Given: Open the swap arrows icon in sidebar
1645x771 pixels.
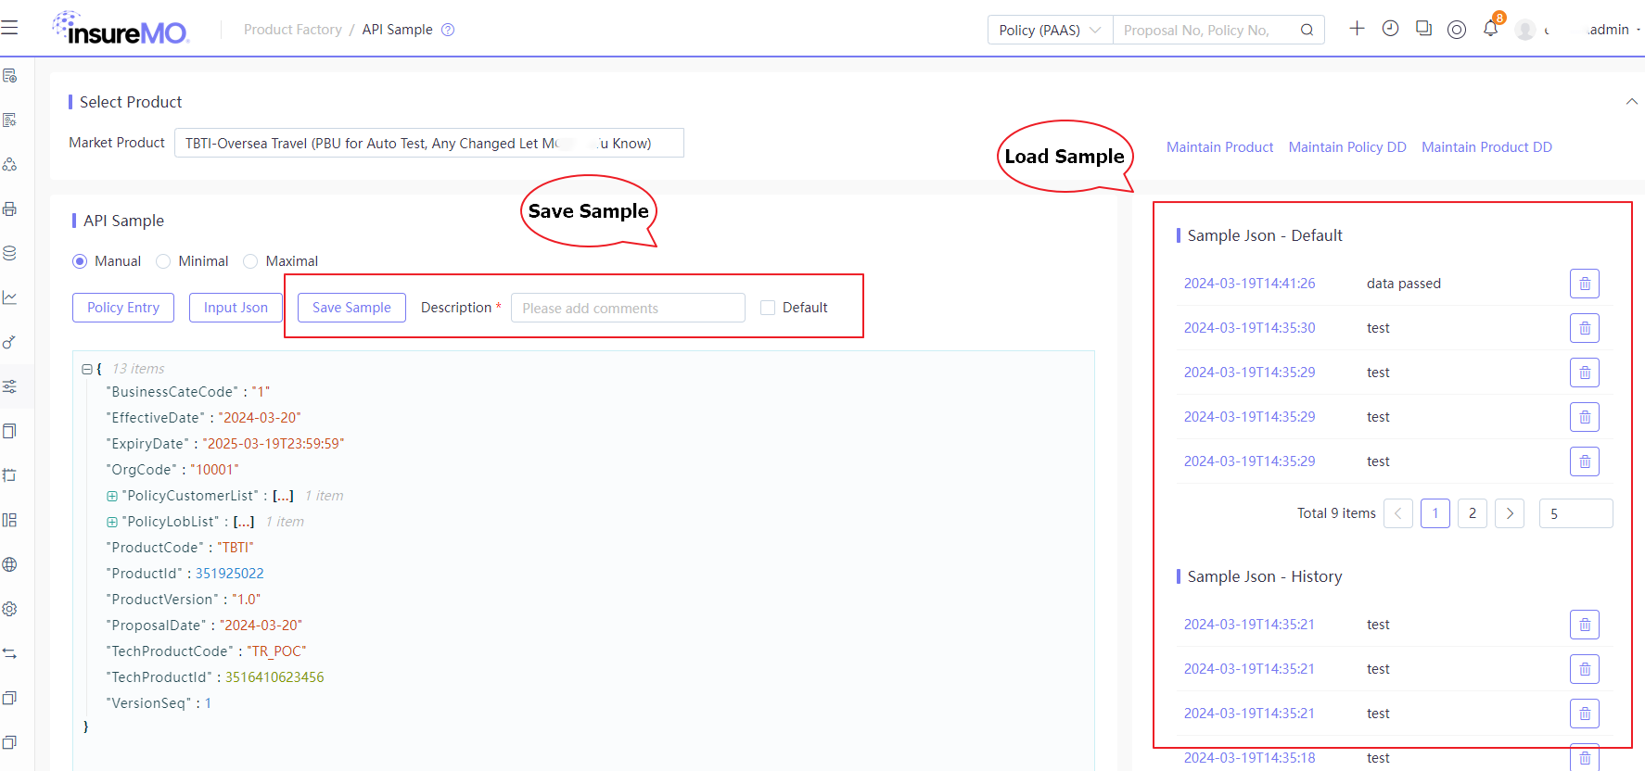Looking at the screenshot, I should coord(10,653).
